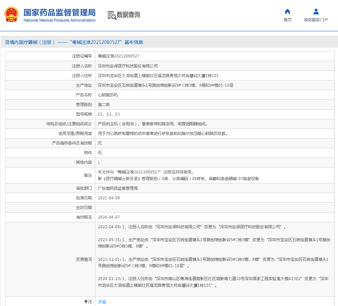Click the 审批部门 row label
Screen dimensions: 338x306
[x=84, y=188]
